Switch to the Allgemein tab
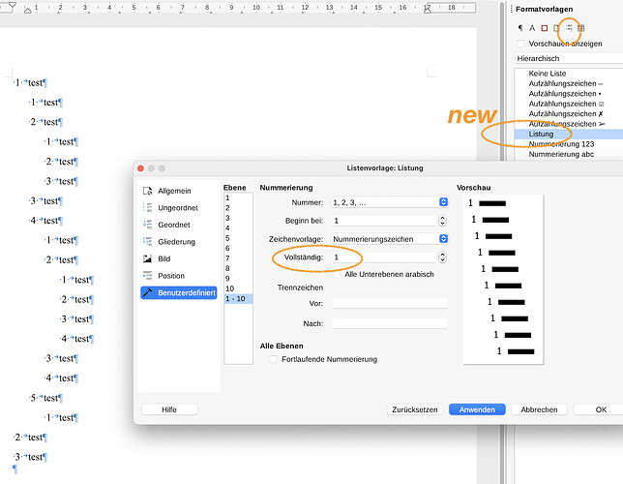This screenshot has width=623, height=484. click(x=179, y=191)
